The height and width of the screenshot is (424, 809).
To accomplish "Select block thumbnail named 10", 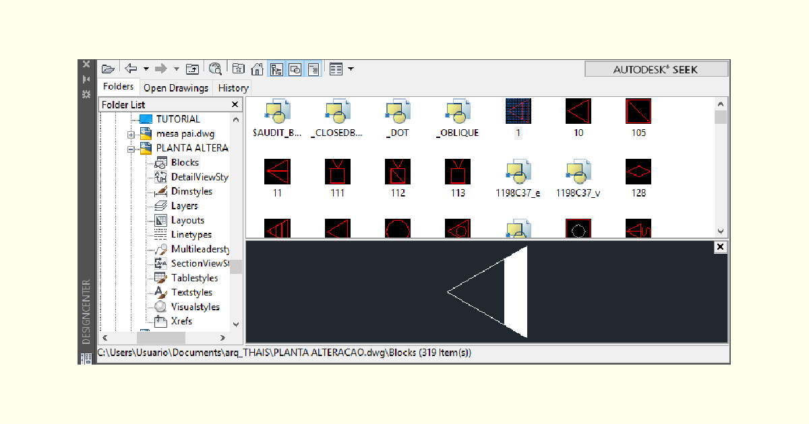I will coord(578,111).
